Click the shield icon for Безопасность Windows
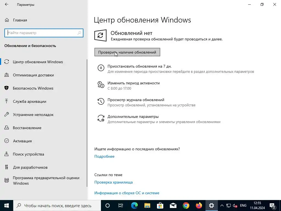Viewport: 281px width, 211px height. [7, 88]
